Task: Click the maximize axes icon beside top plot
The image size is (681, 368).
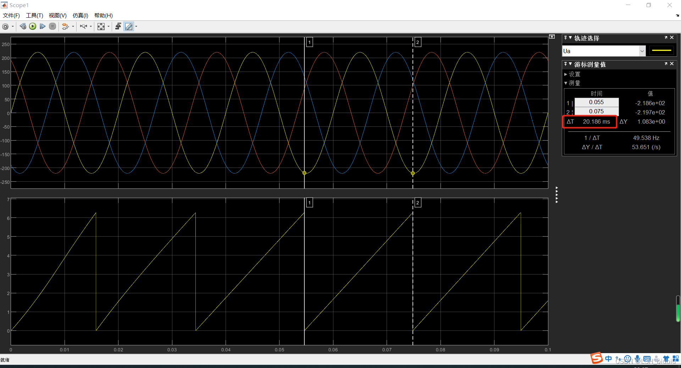Action: [552, 37]
